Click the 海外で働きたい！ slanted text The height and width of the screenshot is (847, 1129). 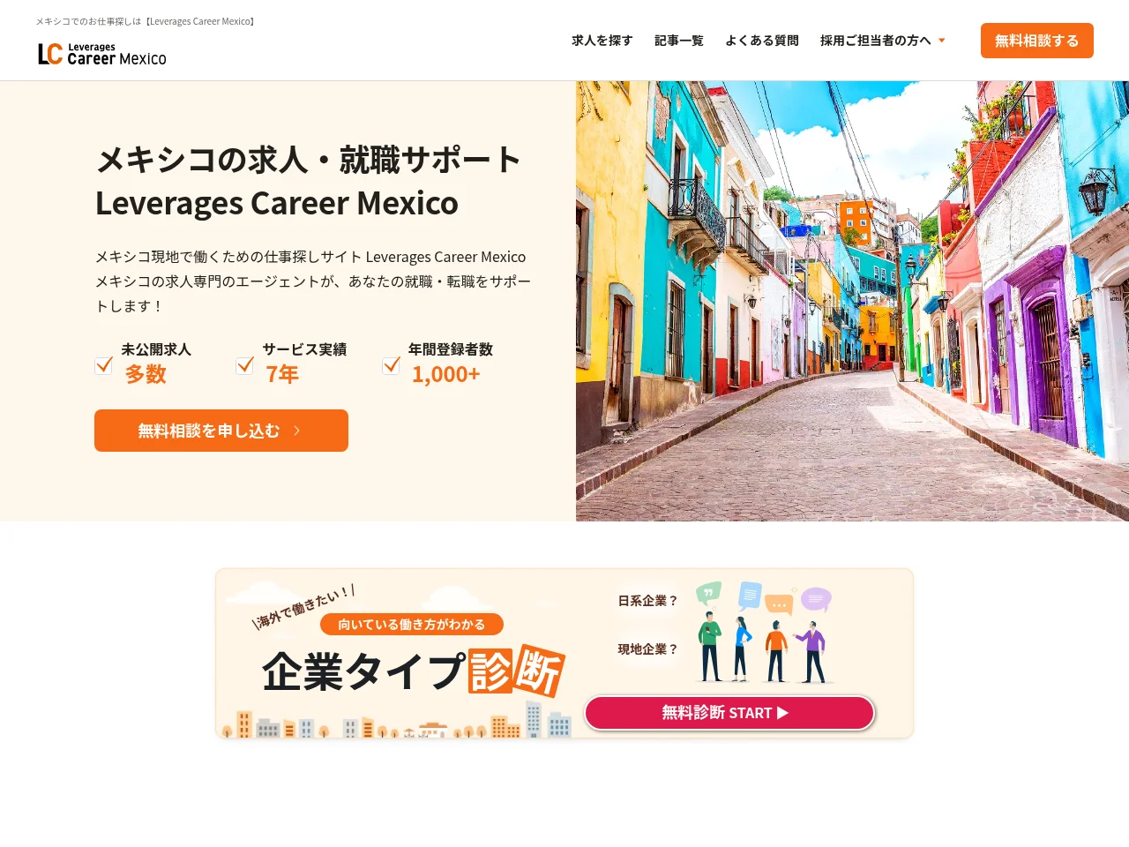[x=303, y=607]
